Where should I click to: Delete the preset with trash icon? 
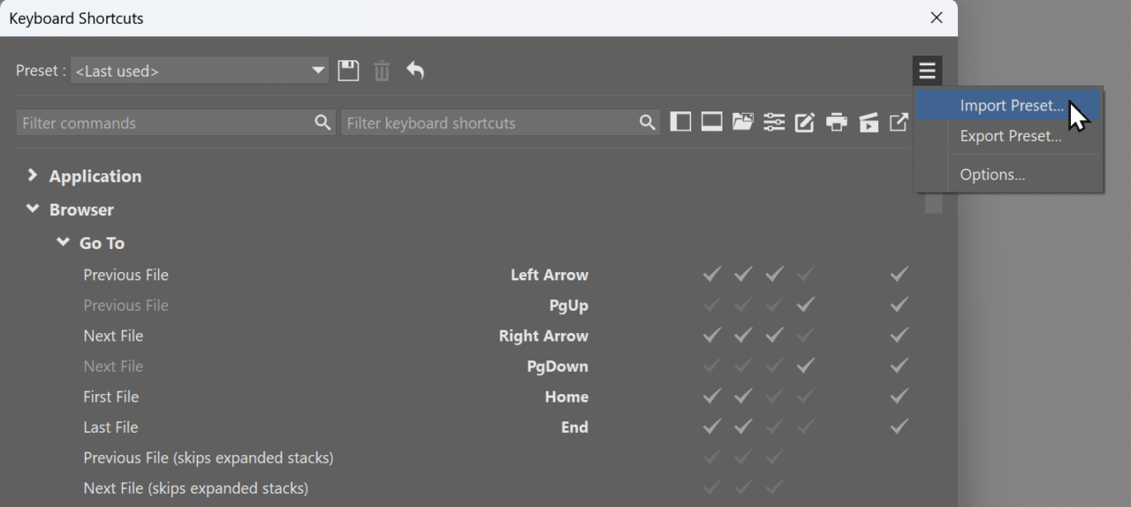[x=382, y=71]
